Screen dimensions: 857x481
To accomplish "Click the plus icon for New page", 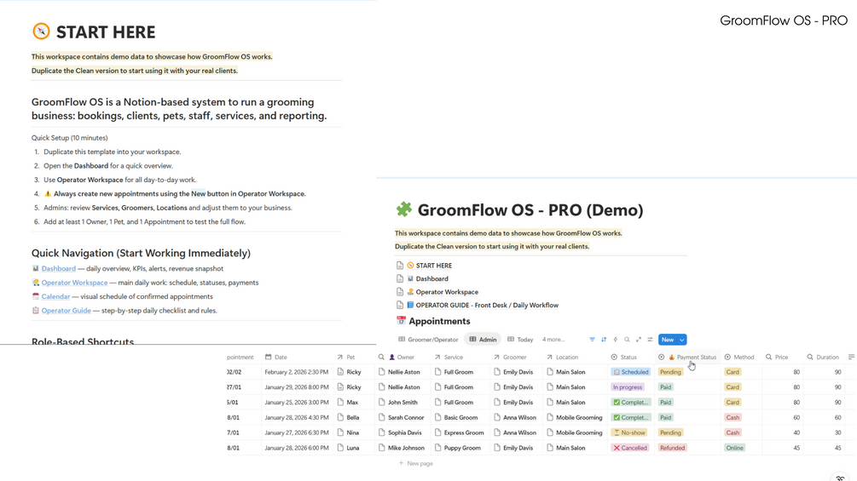I will pyautogui.click(x=401, y=463).
